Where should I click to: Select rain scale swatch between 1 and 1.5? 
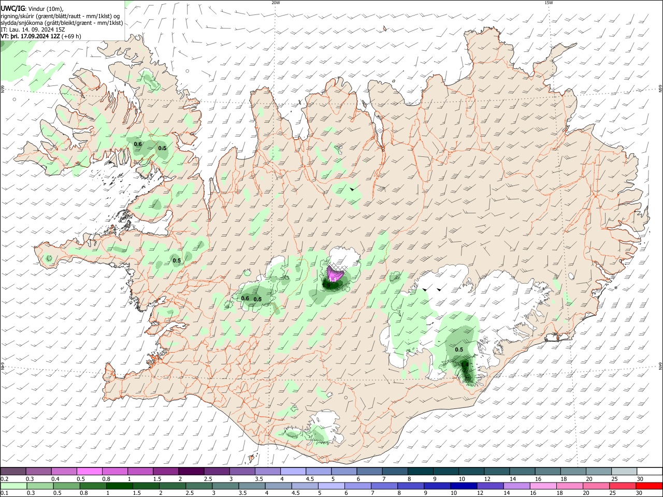coord(119,486)
